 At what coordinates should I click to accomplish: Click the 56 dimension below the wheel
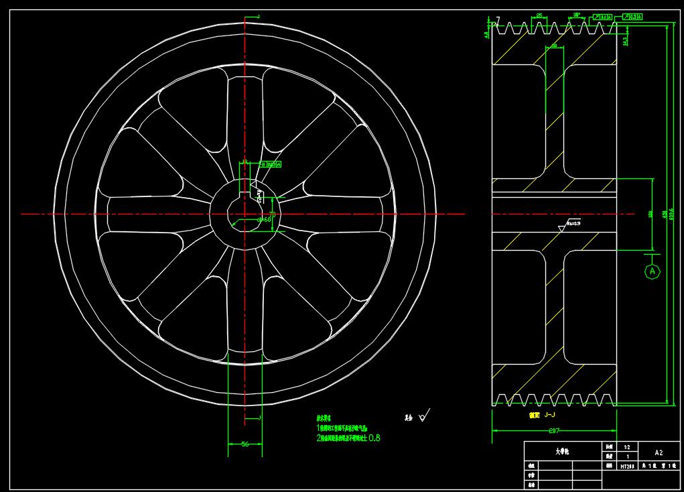(245, 444)
